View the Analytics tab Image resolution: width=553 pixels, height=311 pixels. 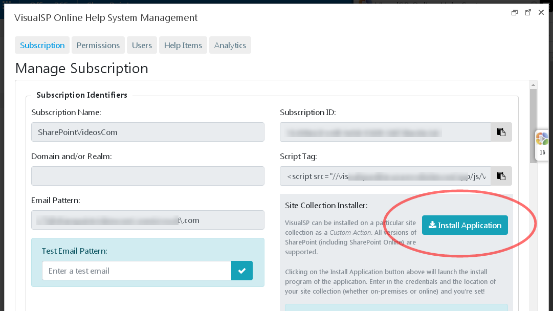[x=230, y=45]
